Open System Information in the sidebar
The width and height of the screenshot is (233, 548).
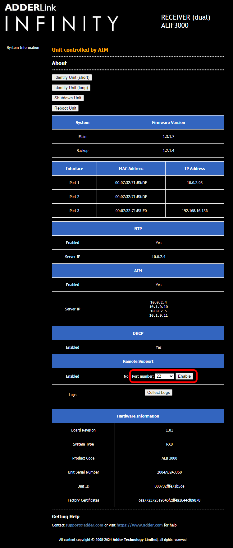23,48
